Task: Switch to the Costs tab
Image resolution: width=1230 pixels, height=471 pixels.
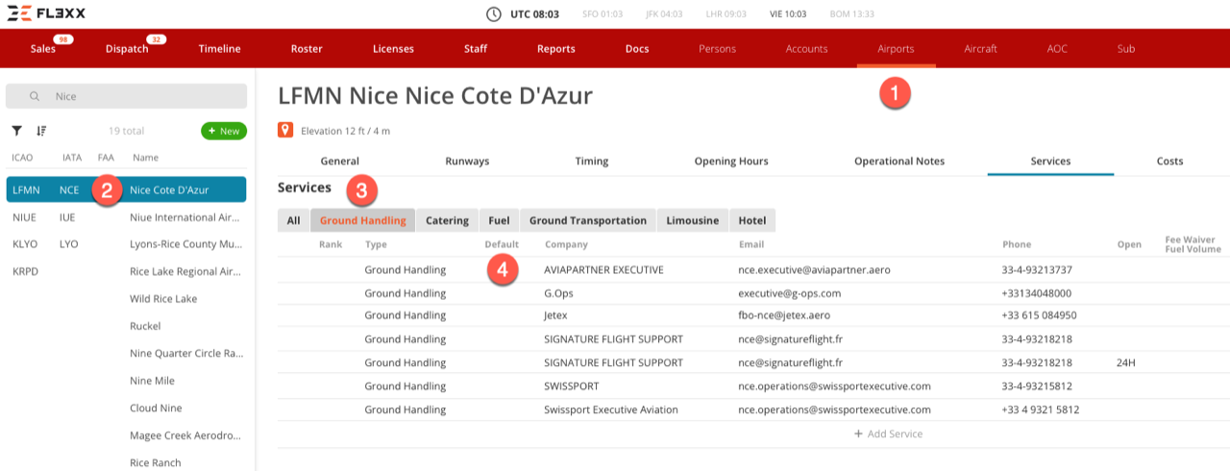Action: pyautogui.click(x=1169, y=161)
